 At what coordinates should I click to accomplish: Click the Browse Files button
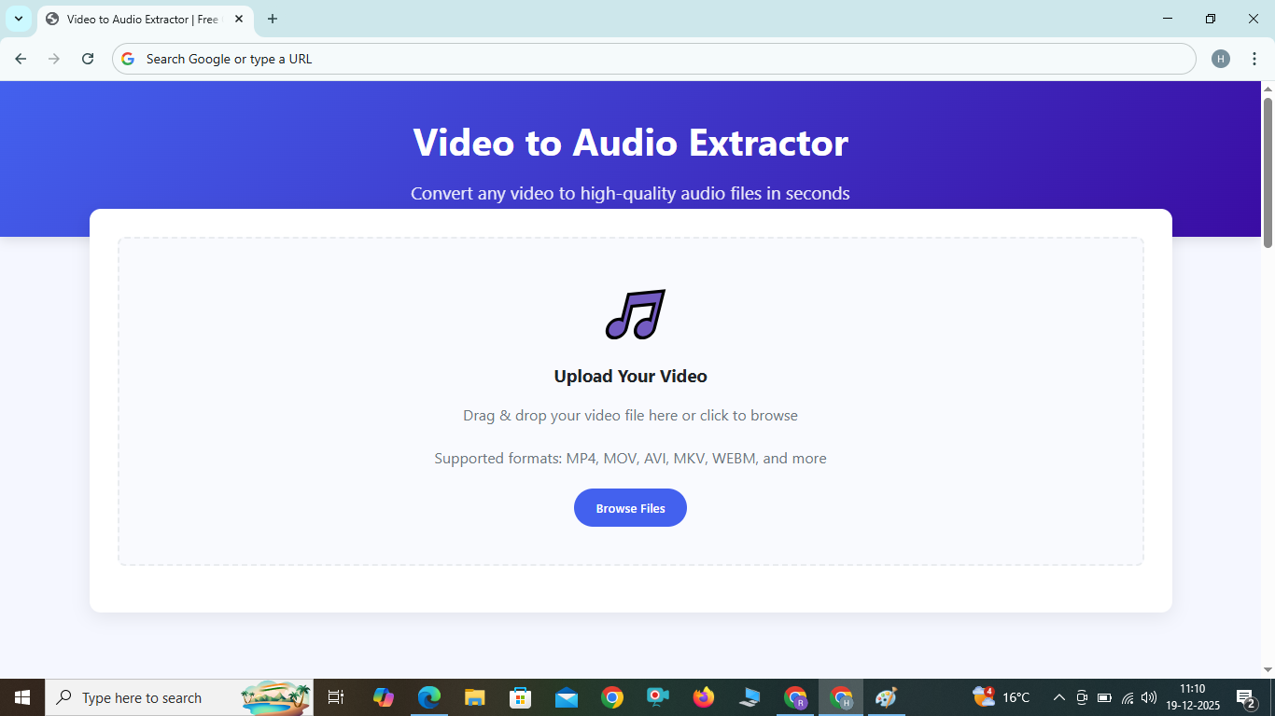tap(630, 507)
